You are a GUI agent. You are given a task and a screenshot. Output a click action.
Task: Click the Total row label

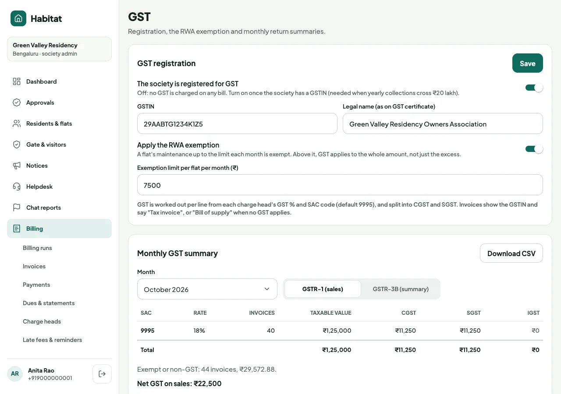click(147, 350)
